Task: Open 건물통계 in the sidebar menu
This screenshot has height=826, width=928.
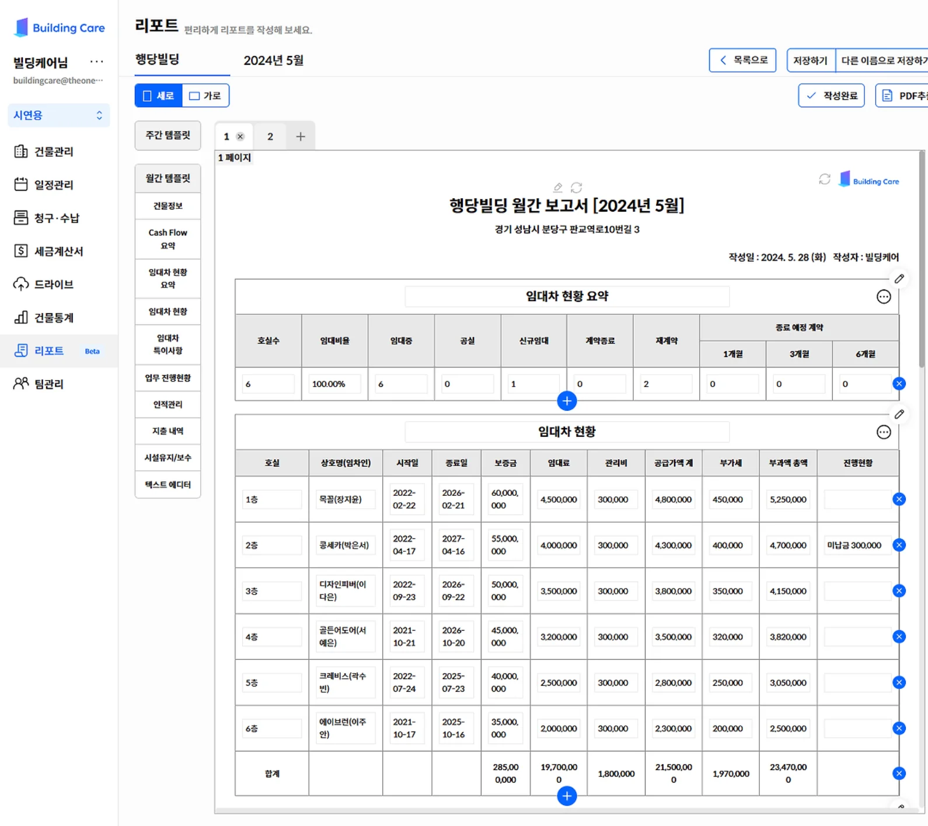Action: pos(54,318)
